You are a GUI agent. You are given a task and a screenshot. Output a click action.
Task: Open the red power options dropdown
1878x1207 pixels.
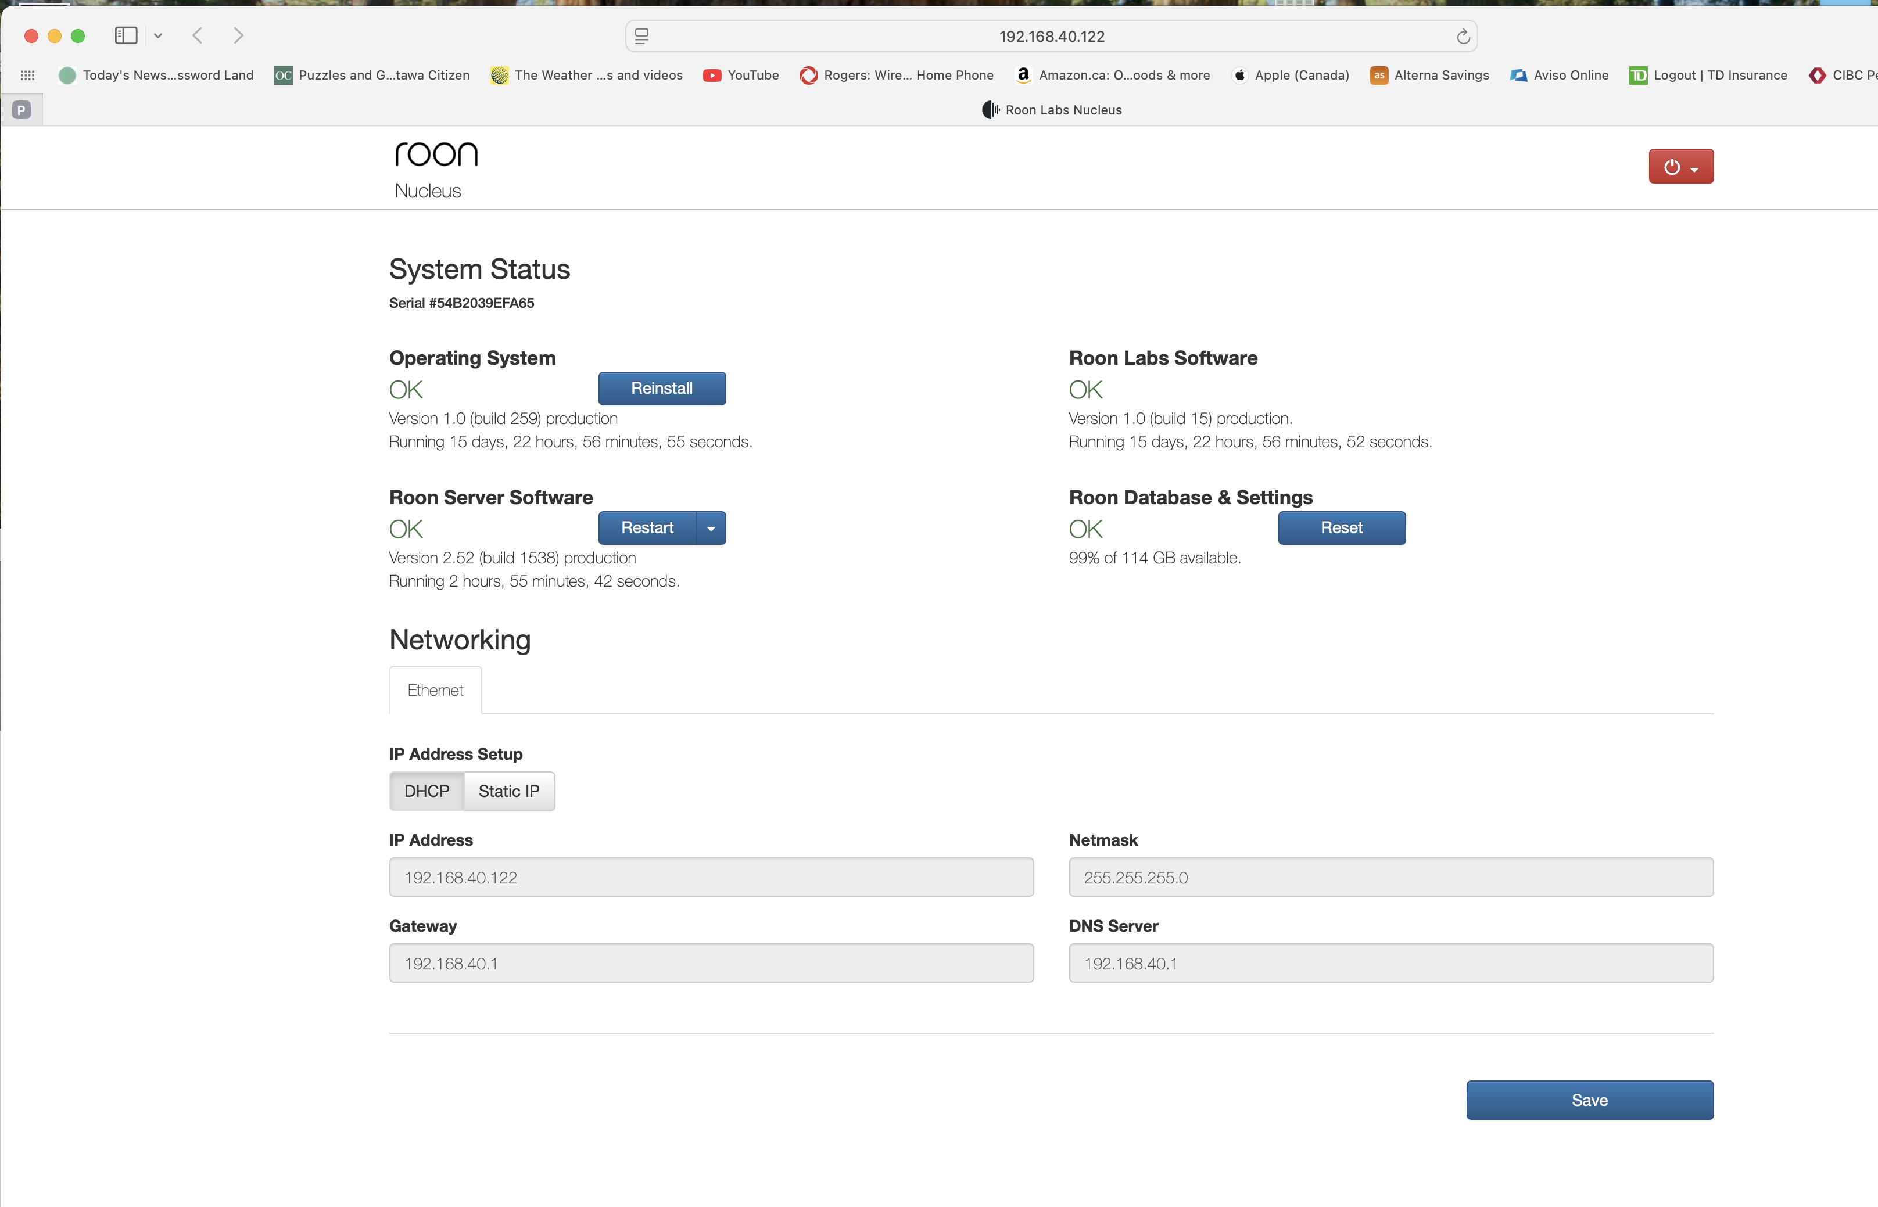pos(1680,166)
